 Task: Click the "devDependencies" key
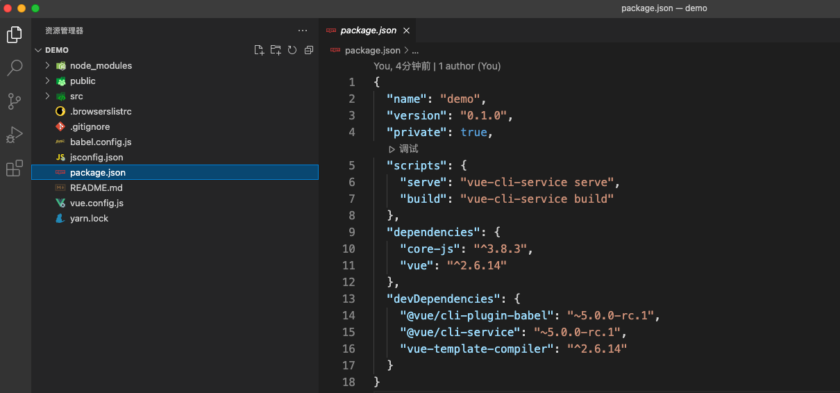point(443,299)
